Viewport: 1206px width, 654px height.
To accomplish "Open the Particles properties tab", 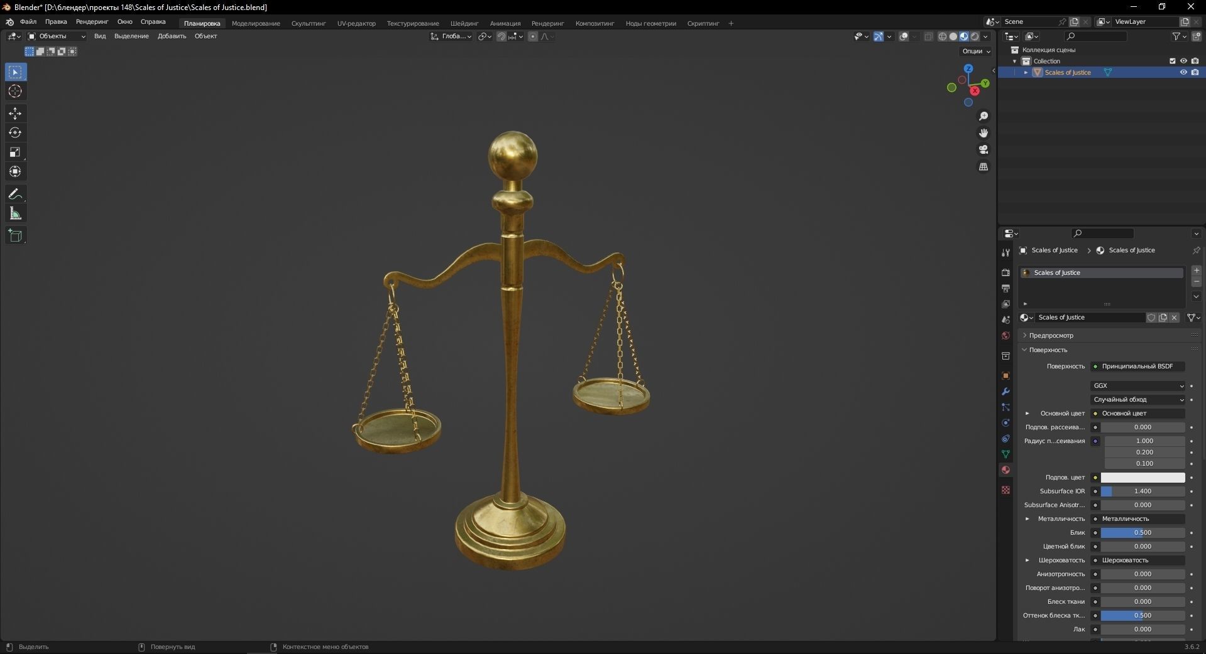I will [x=1006, y=407].
